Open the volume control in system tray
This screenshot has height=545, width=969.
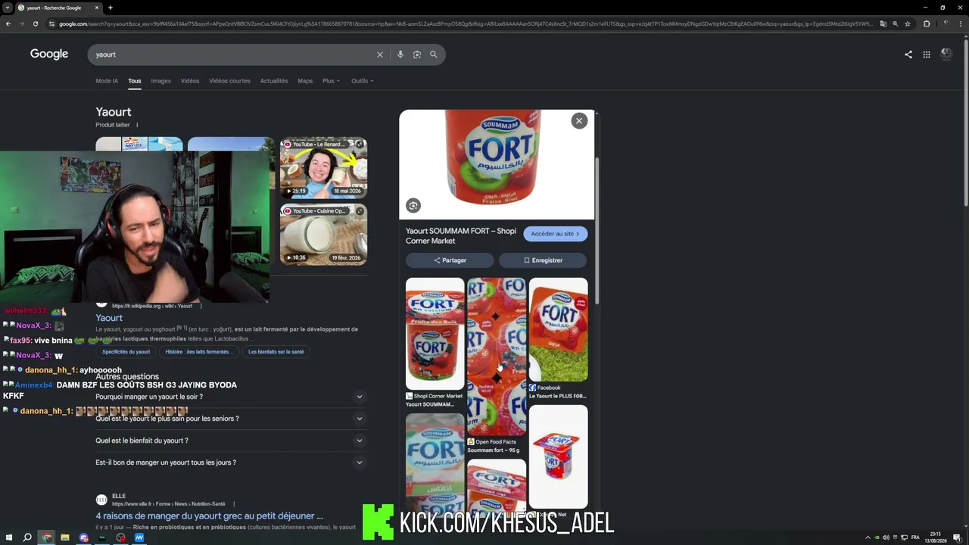(886, 537)
